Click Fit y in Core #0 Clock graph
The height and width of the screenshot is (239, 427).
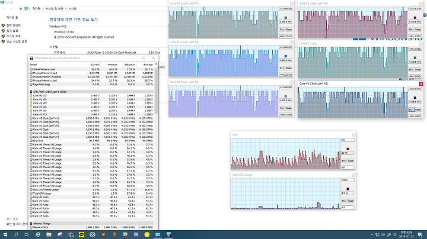[x=282, y=30]
